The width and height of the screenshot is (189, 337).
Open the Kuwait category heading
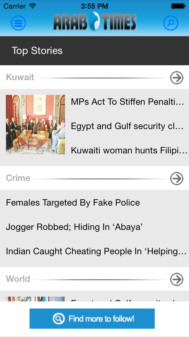pos(20,77)
